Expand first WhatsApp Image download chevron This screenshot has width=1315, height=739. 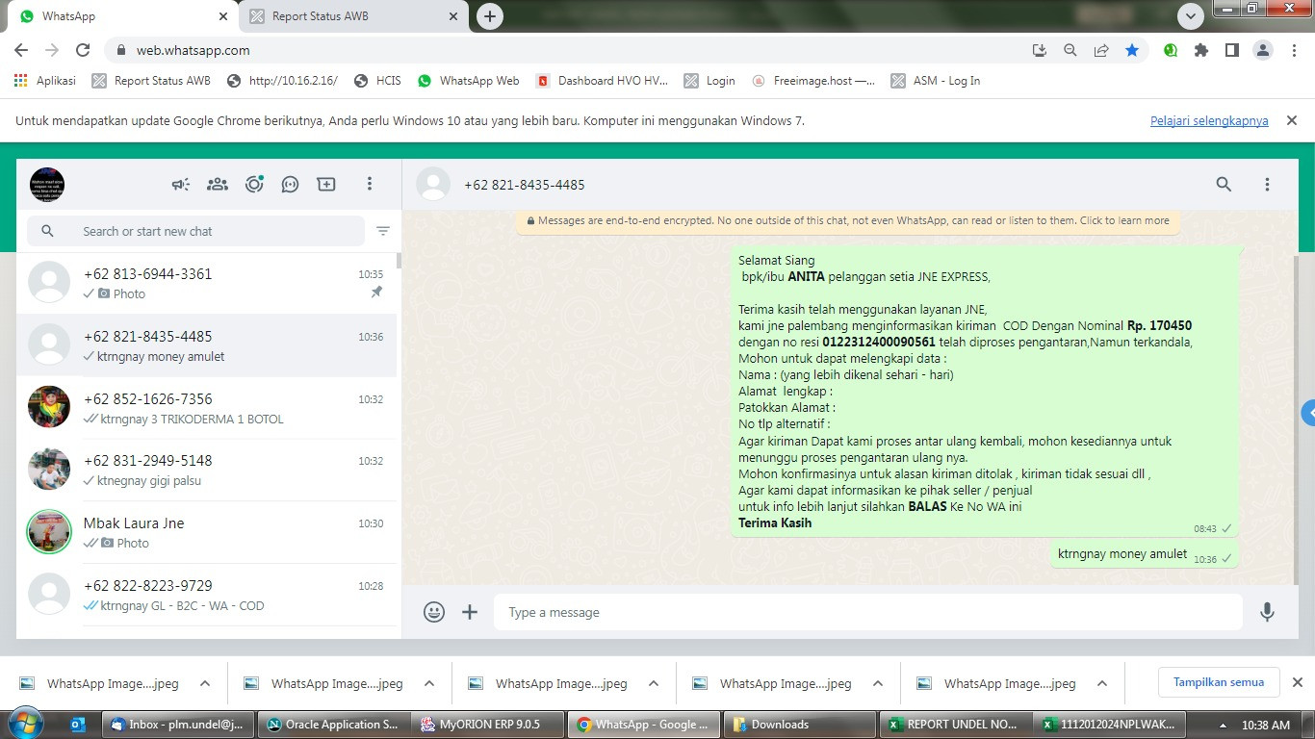pyautogui.click(x=205, y=683)
